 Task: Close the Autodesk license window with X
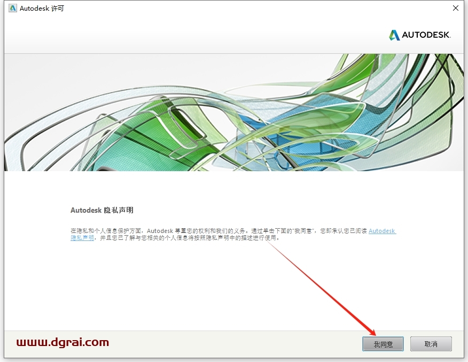click(456, 8)
